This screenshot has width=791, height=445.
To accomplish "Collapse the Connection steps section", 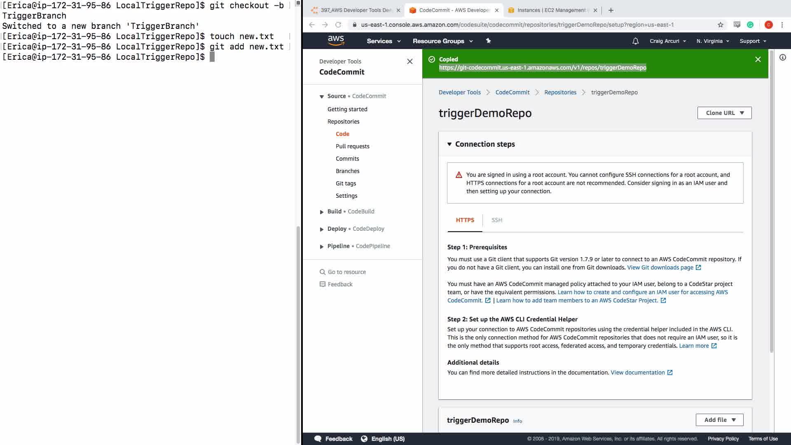I will point(449,144).
